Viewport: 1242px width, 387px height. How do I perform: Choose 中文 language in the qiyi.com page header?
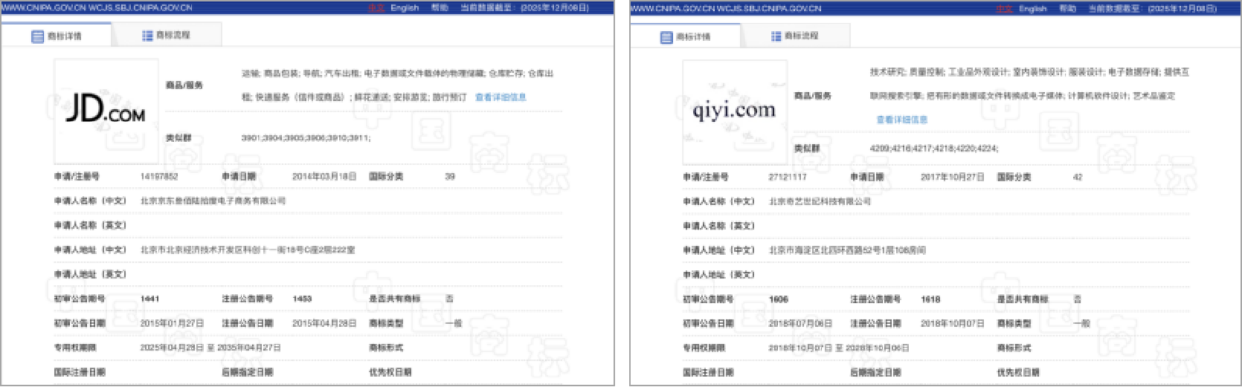tap(1004, 9)
